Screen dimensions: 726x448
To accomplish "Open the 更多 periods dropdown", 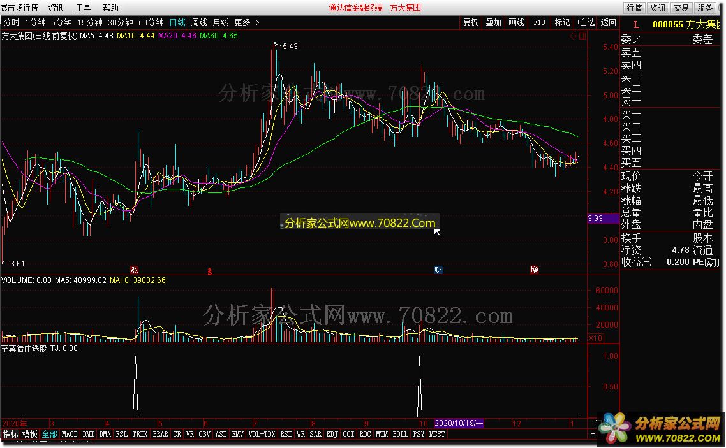I will 242,22.
